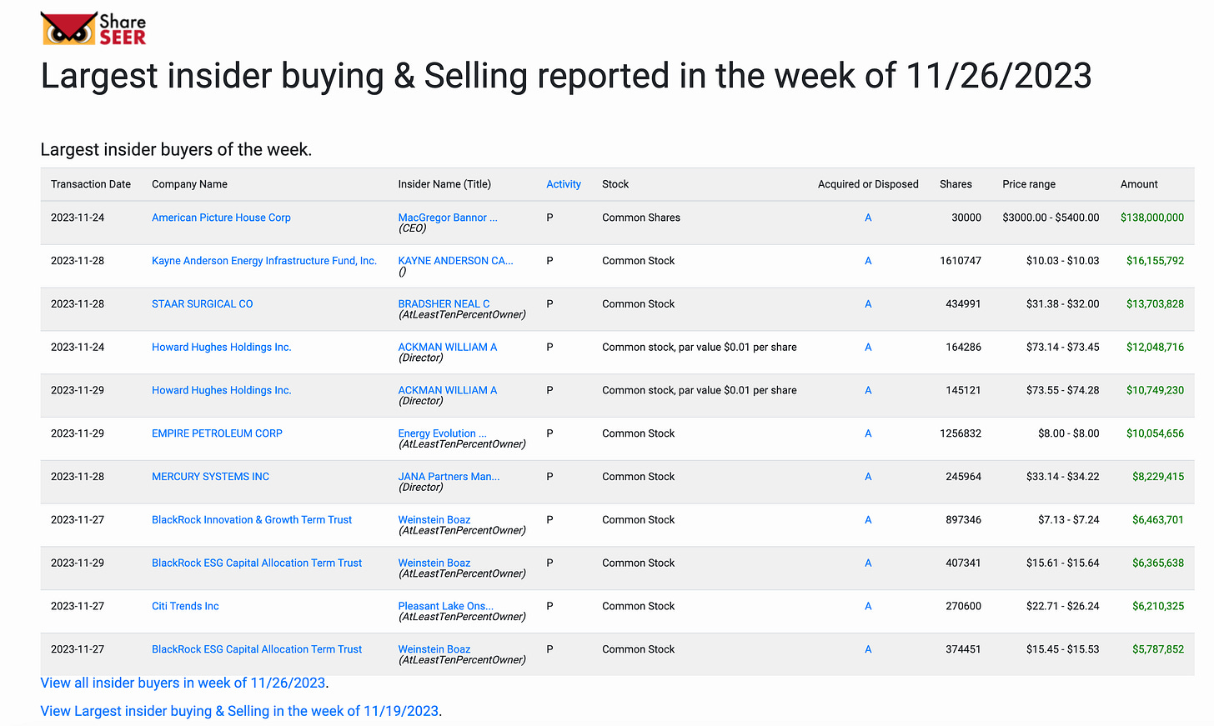Click the Acquired or Disposed column header
Image resolution: width=1214 pixels, height=726 pixels.
[868, 184]
